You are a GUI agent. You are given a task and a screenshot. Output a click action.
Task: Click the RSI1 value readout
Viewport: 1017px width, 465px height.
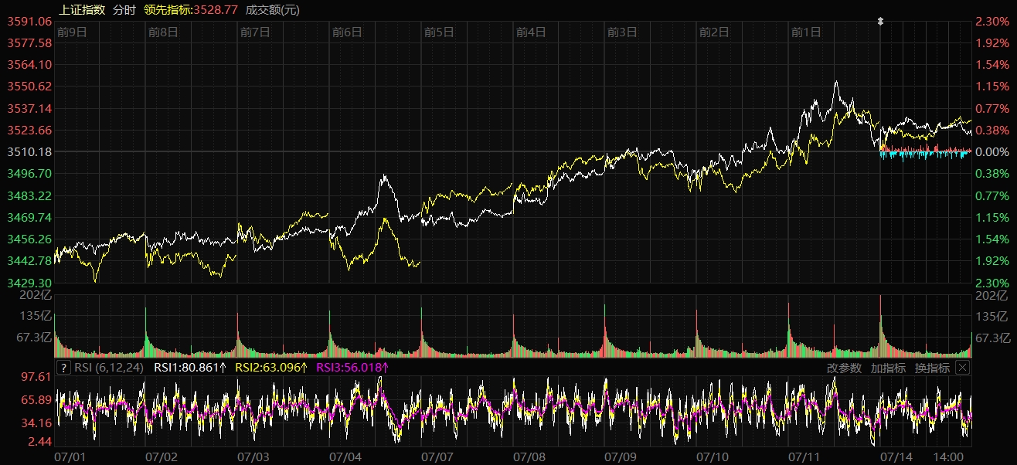point(190,368)
